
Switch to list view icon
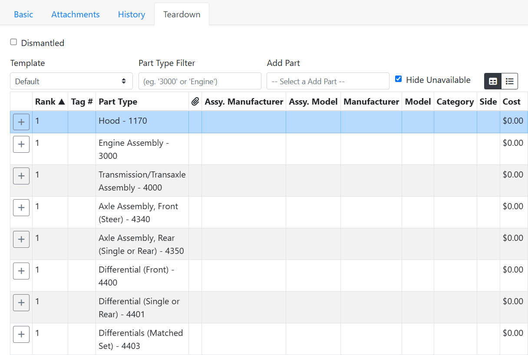[x=509, y=81]
